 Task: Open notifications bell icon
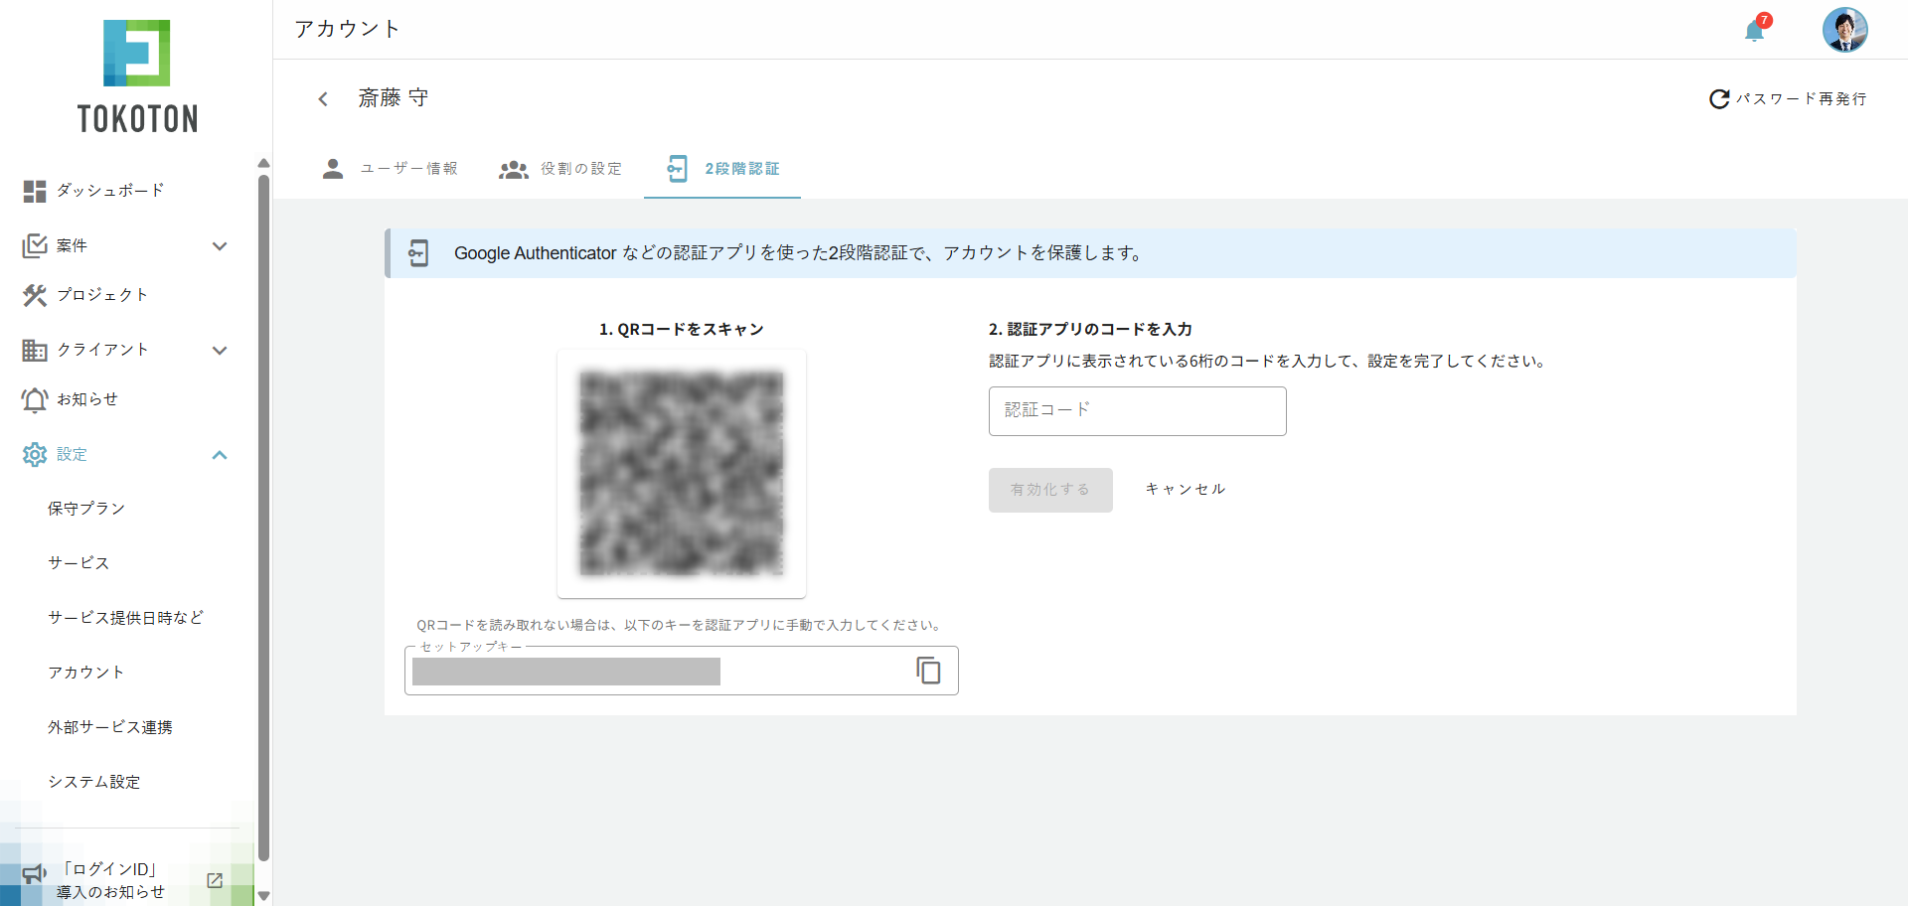tap(1755, 31)
